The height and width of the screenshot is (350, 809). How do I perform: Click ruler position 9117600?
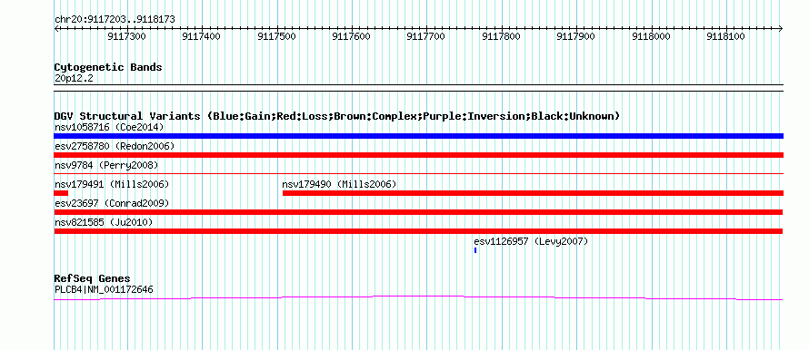(x=352, y=36)
